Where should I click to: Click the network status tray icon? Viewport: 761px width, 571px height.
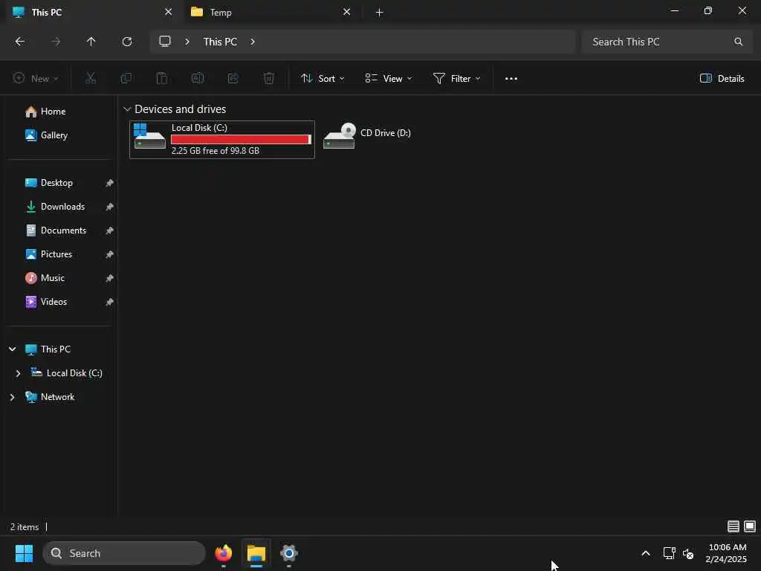tap(670, 553)
